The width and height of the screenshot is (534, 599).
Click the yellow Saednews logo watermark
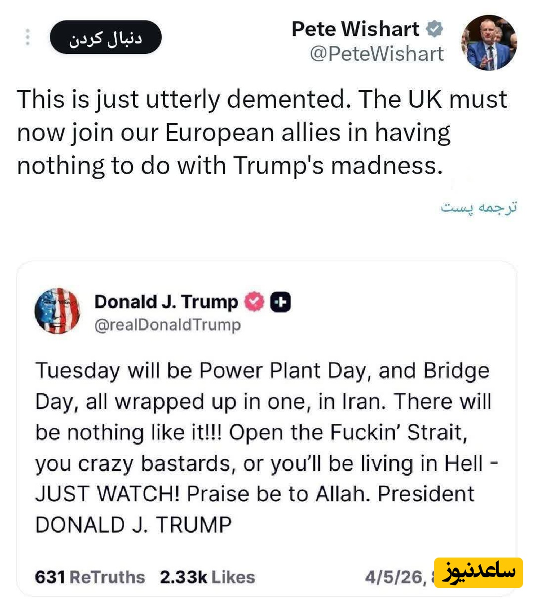[x=478, y=573]
